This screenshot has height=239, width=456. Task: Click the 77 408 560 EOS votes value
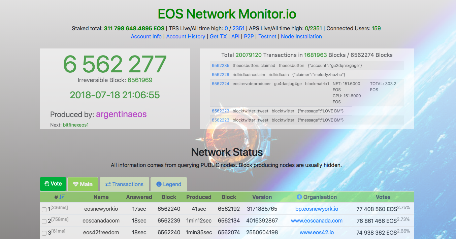tap(377, 209)
